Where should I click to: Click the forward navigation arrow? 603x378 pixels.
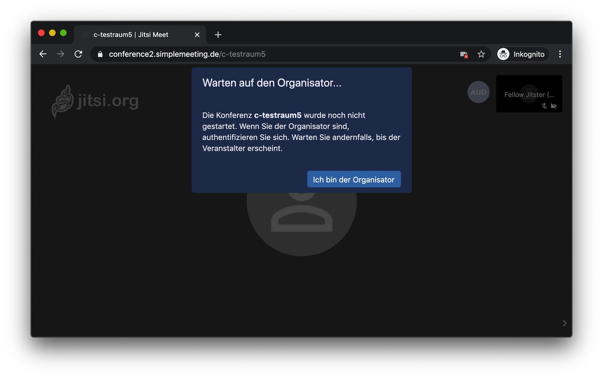point(61,54)
